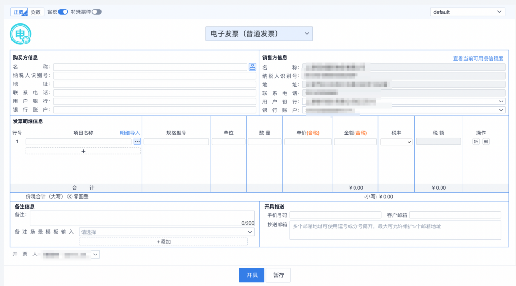Open the 电子发票（普通发票）type dropdown
The image size is (516, 286).
pos(259,33)
